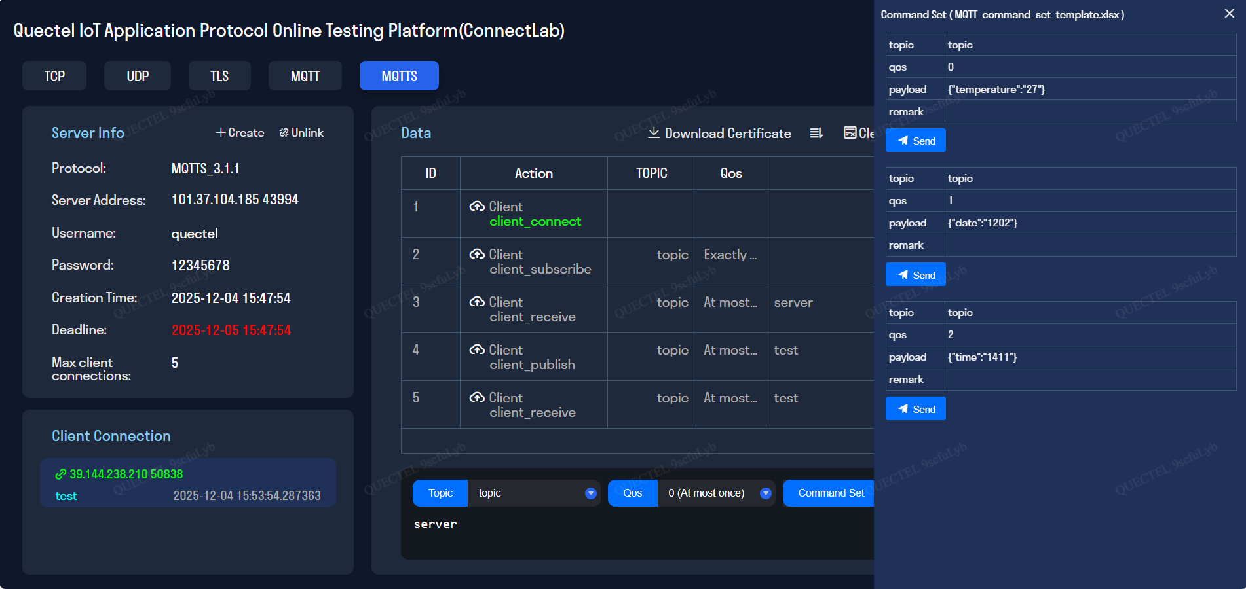Click the Command Set button
Image resolution: width=1246 pixels, height=589 pixels.
pyautogui.click(x=830, y=493)
